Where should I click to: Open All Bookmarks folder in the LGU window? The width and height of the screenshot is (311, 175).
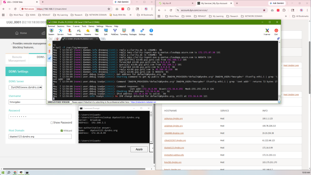click(x=145, y=15)
